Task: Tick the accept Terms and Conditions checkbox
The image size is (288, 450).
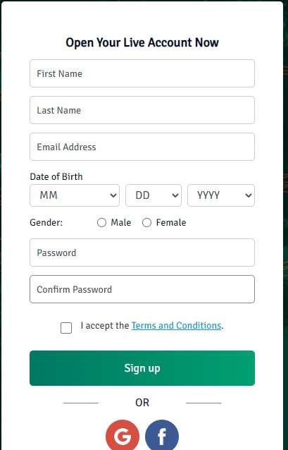Action: tap(66, 328)
